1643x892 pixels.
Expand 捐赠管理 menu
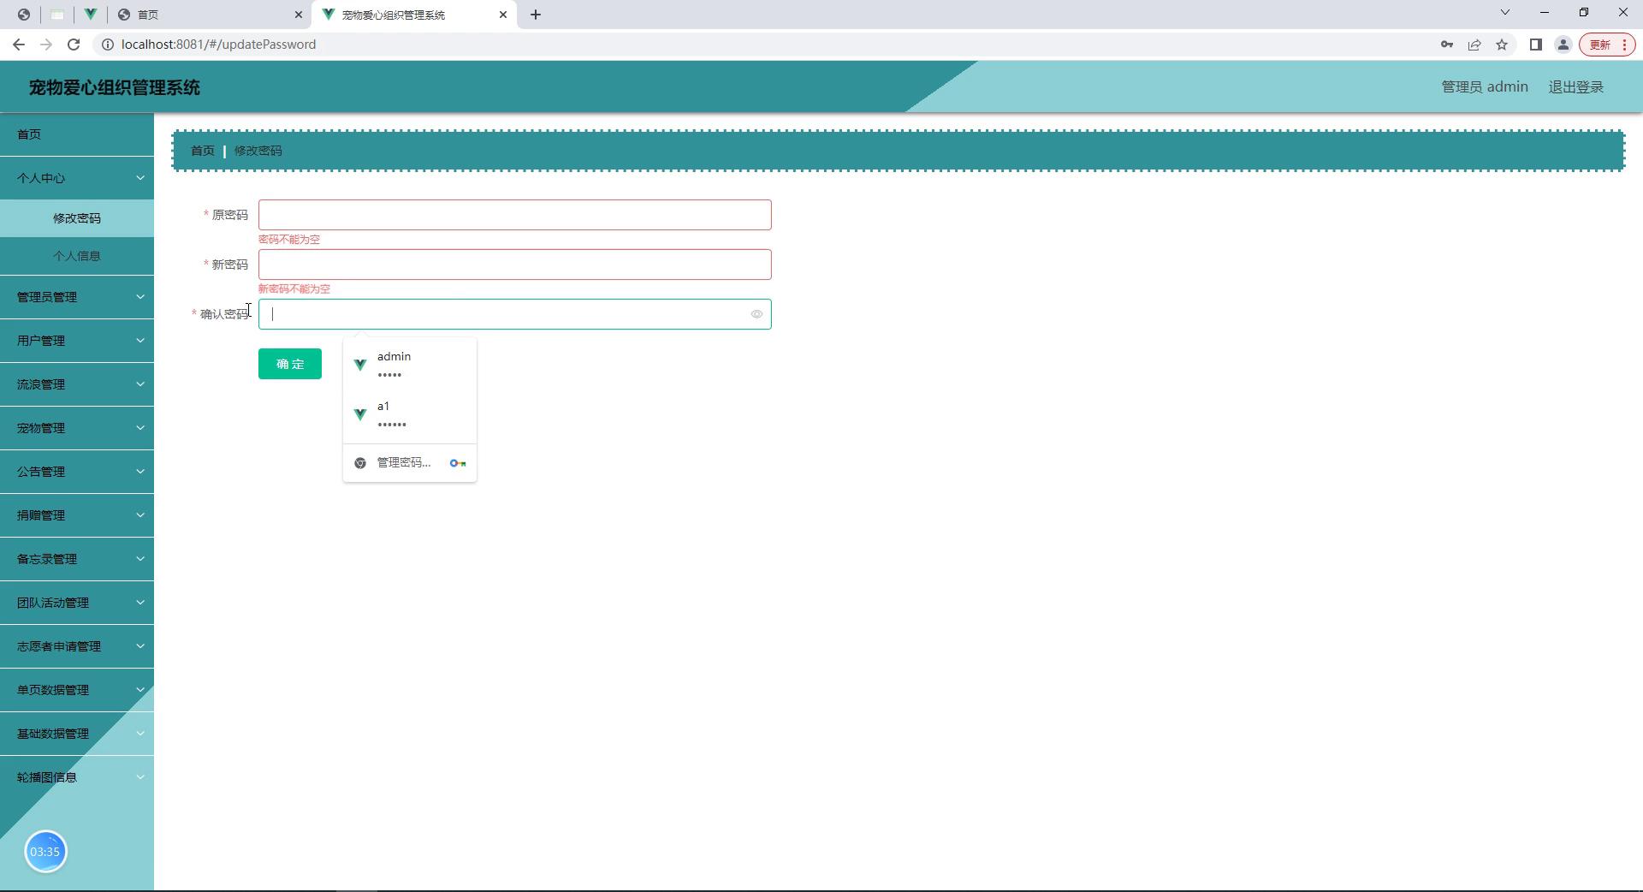(77, 515)
